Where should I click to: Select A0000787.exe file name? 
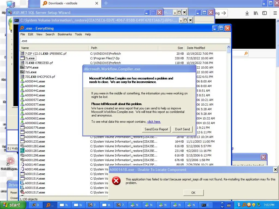35,132
